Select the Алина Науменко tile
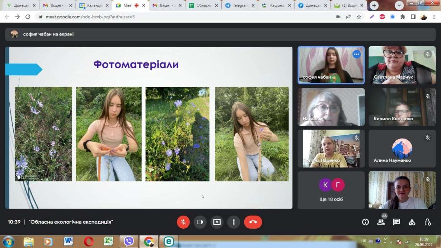 click(x=402, y=149)
